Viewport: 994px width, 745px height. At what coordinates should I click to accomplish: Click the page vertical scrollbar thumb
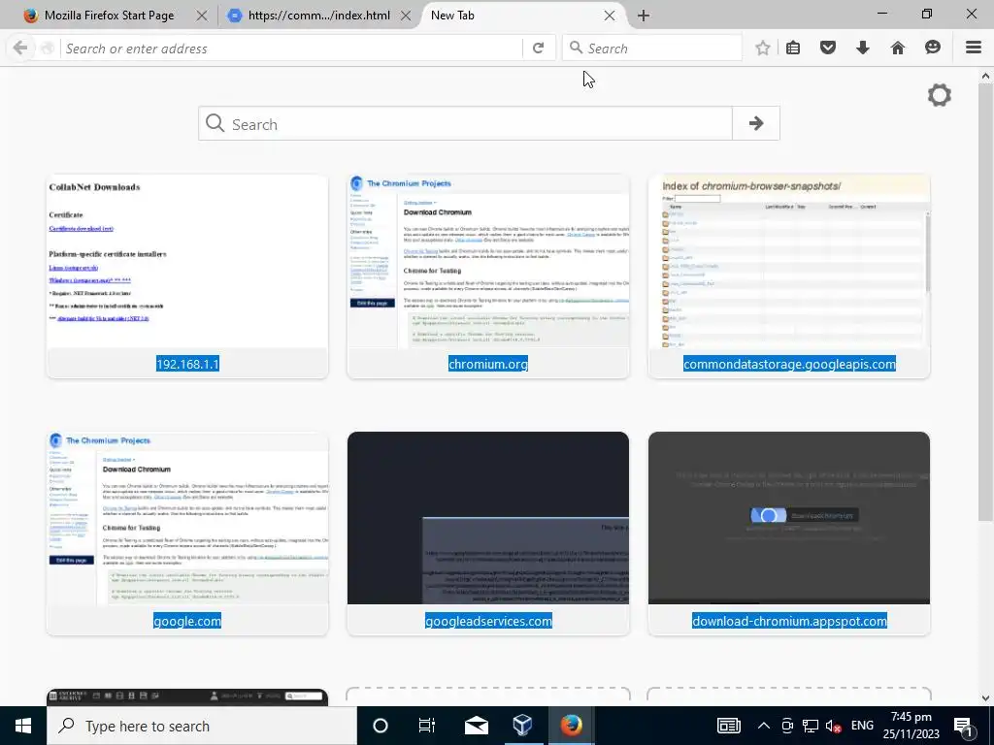tap(985, 304)
